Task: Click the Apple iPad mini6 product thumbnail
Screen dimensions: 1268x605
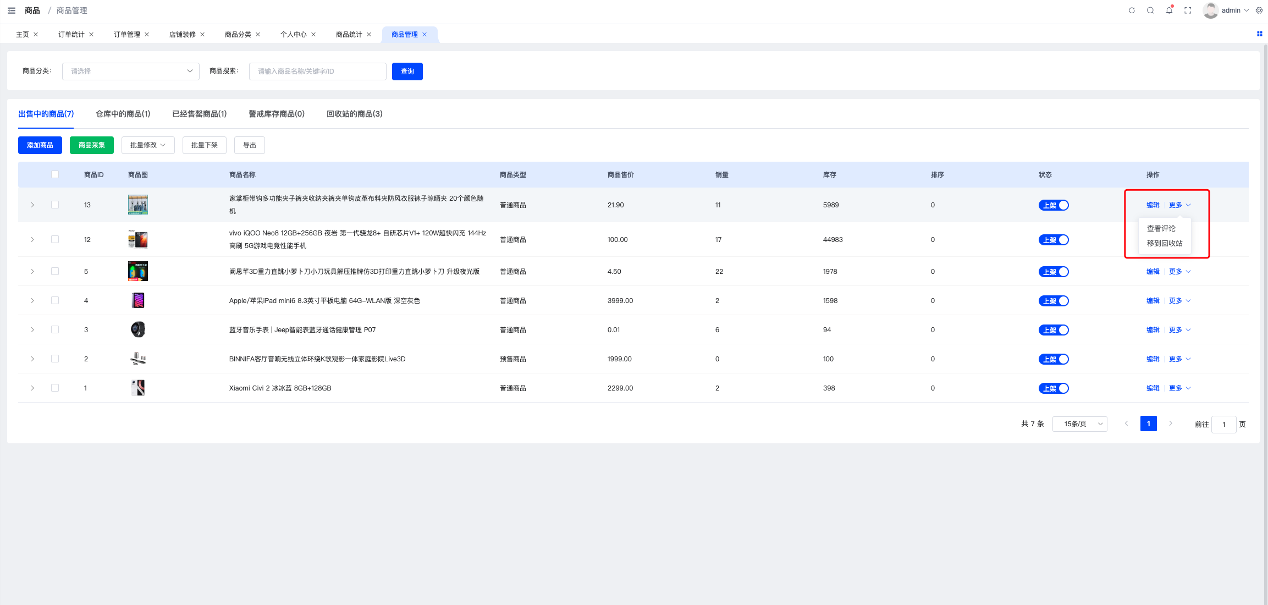Action: click(x=138, y=300)
